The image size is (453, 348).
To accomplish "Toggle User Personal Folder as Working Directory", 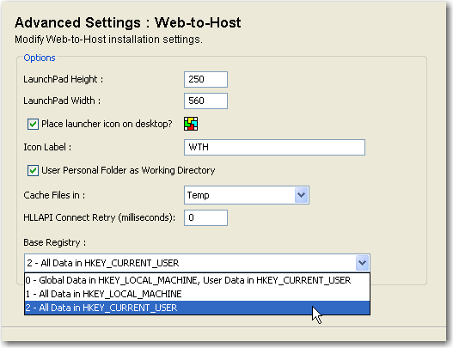I will pos(33,170).
